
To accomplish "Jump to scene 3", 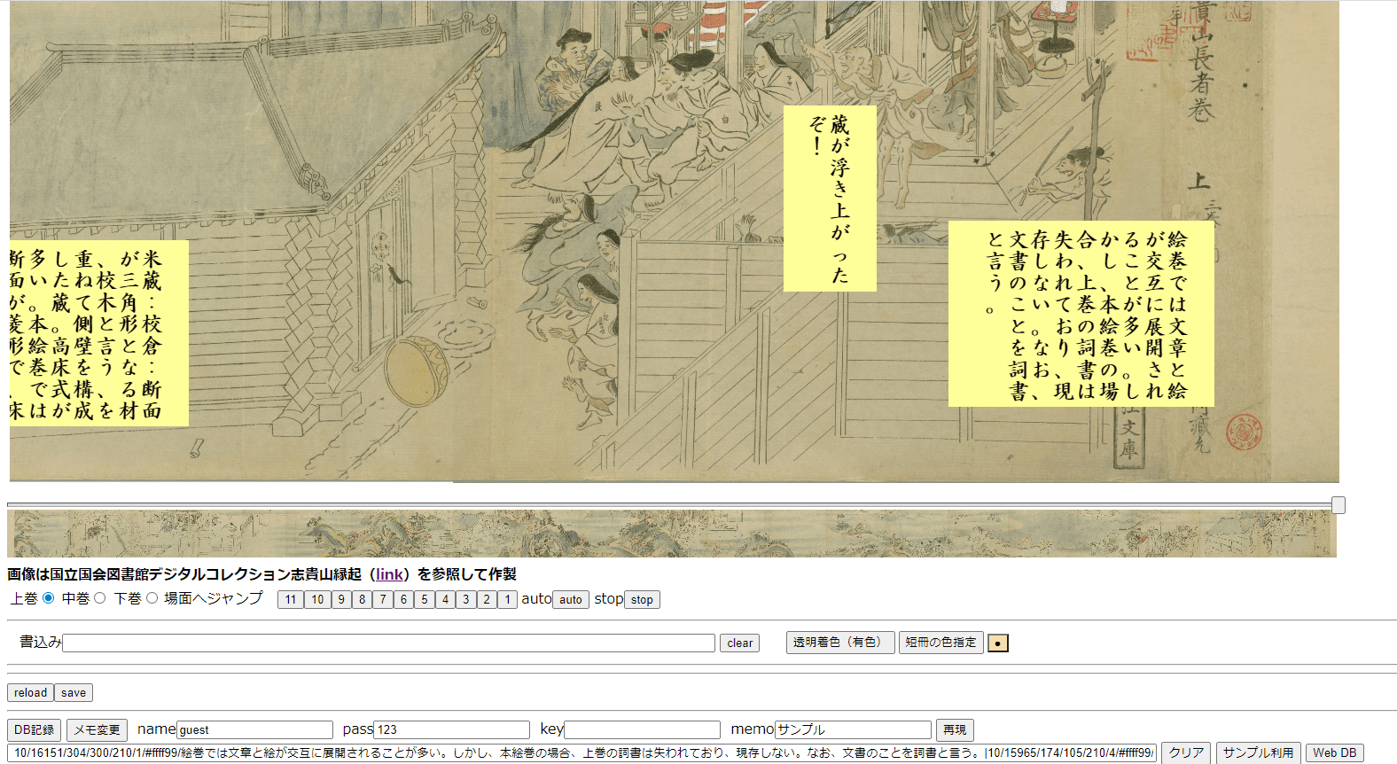I will pos(466,600).
